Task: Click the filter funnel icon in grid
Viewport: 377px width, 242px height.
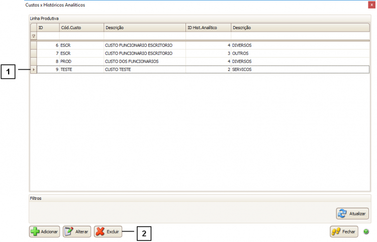Action: (x=34, y=36)
